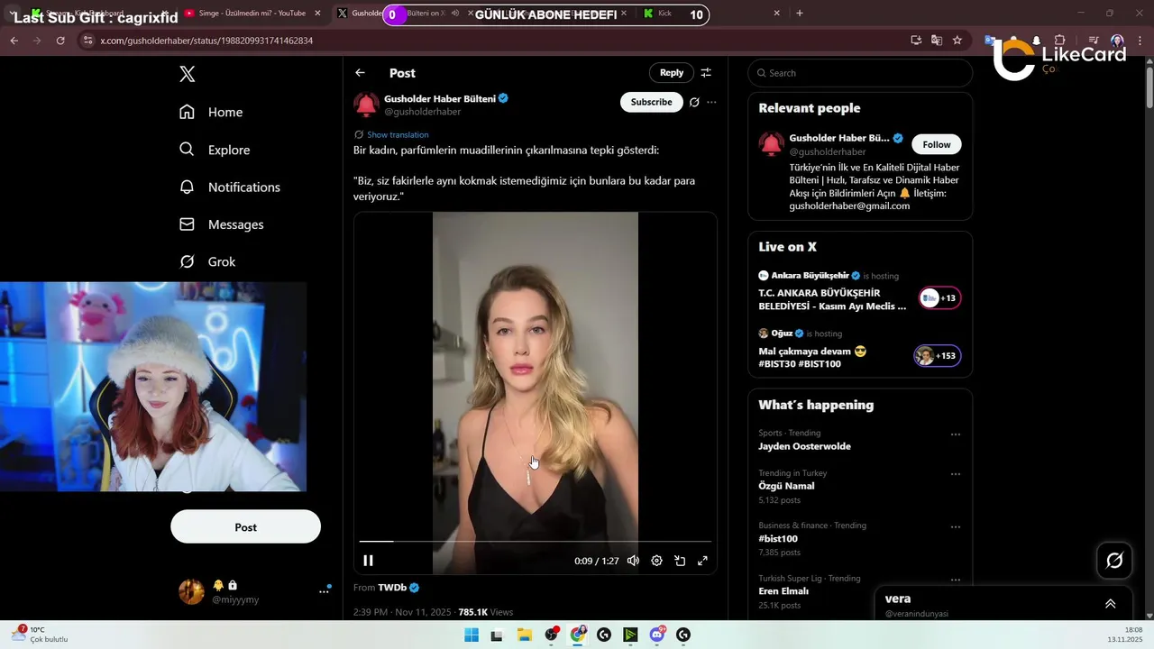This screenshot has width=1154, height=649.
Task: Bookmark this page with the star icon
Action: 957,41
